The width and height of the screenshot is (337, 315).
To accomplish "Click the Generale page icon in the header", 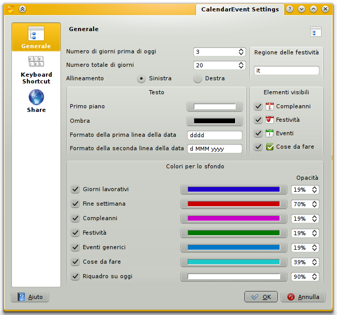I will pos(316,32).
